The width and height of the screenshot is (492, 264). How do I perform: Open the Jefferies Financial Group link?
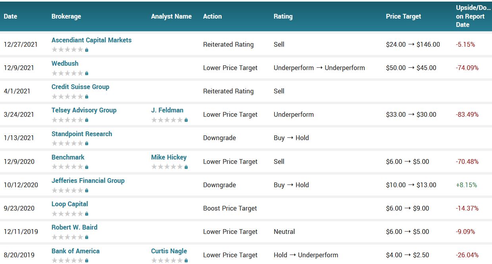[x=88, y=180]
